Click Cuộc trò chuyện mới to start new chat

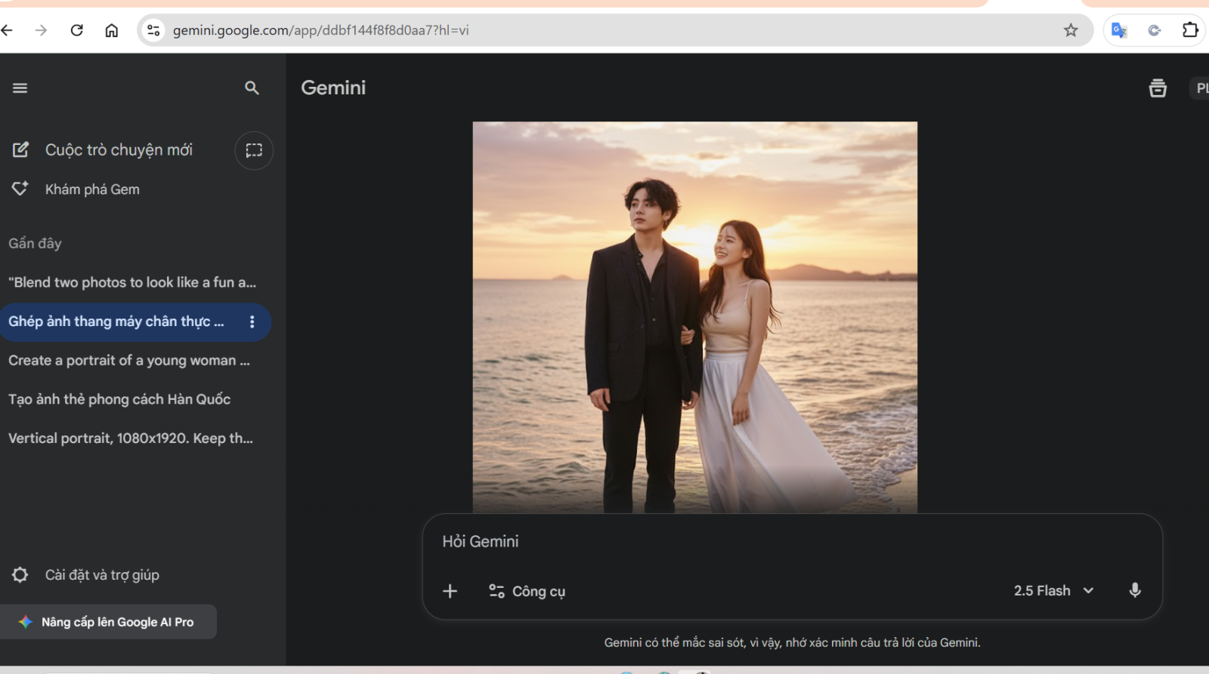click(118, 150)
